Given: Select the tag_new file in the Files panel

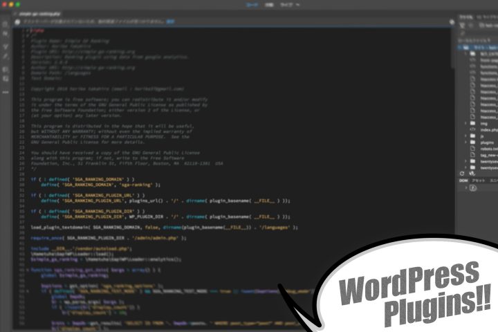Looking at the screenshot, I should 489,155.
